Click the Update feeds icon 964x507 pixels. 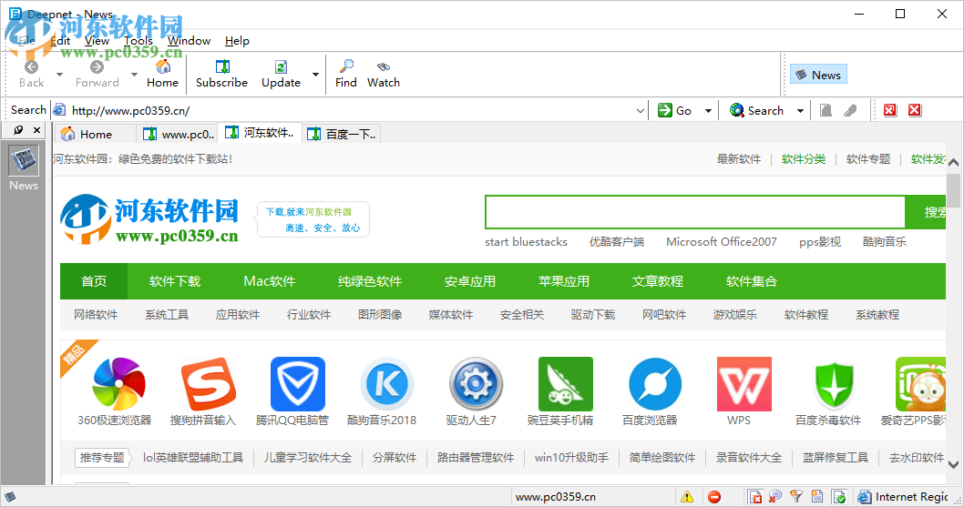coord(281,66)
